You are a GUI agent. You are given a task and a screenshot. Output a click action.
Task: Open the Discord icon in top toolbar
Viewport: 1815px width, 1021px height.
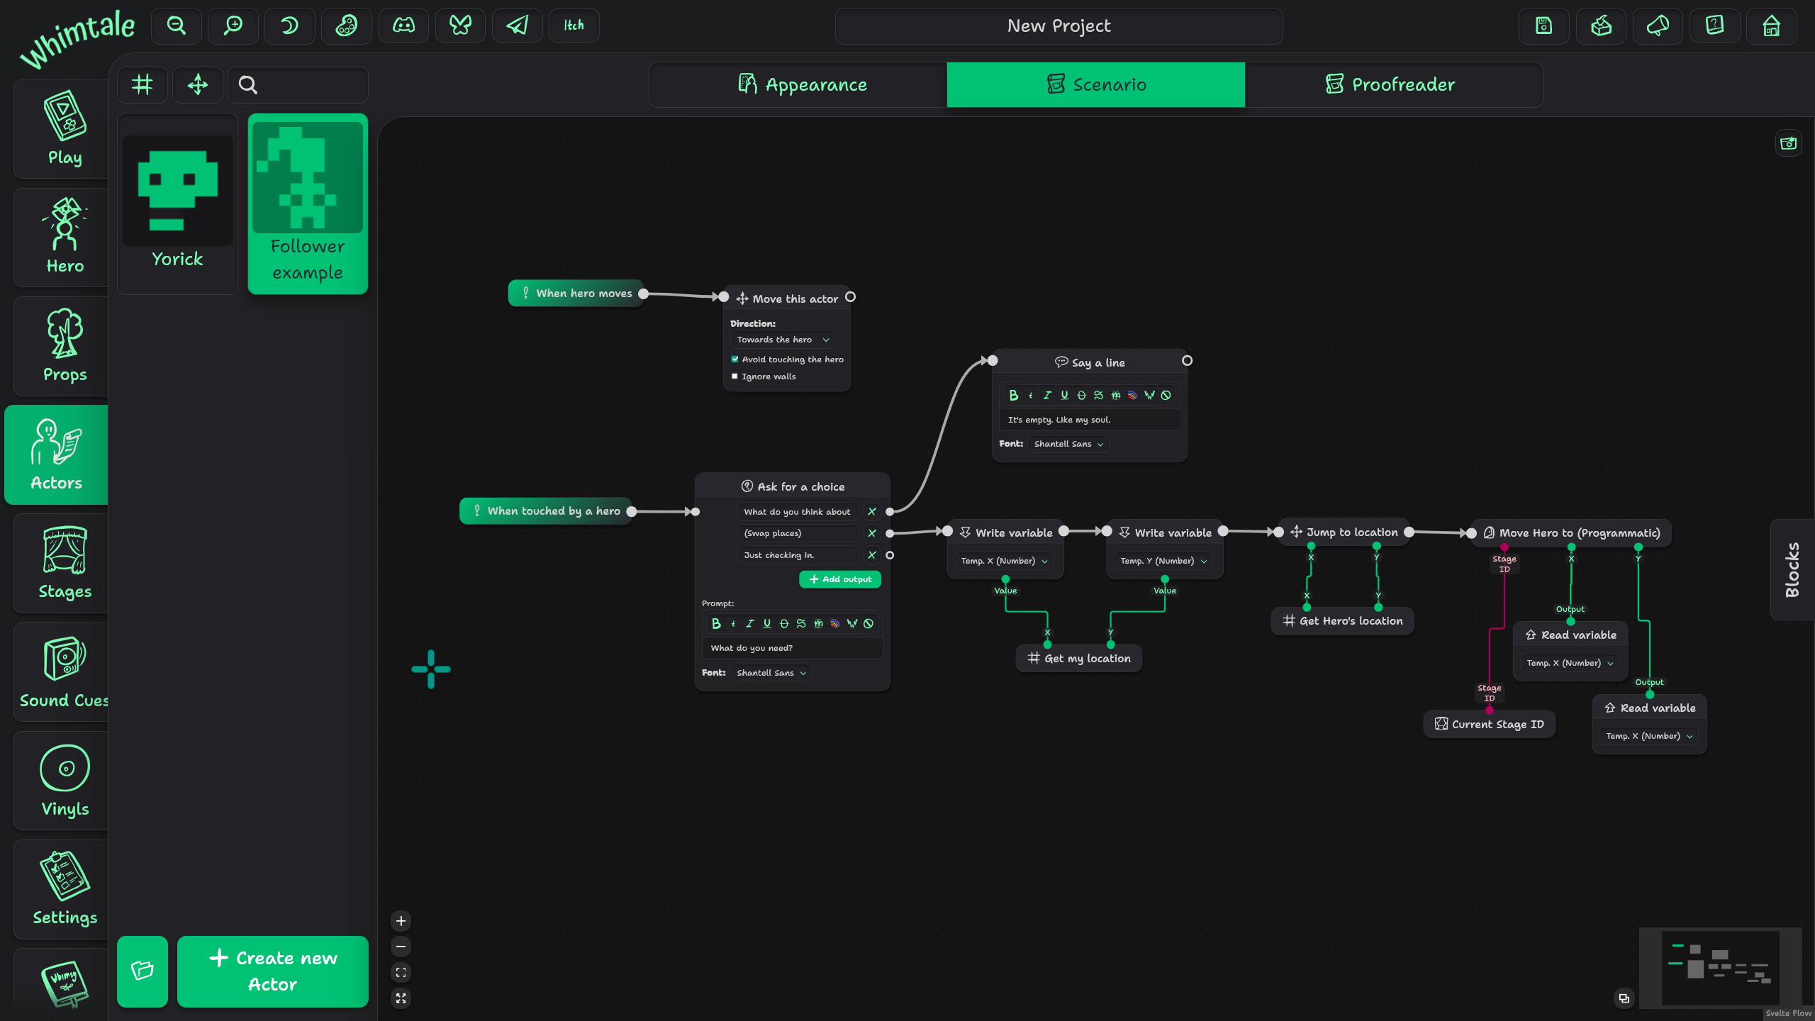click(403, 26)
